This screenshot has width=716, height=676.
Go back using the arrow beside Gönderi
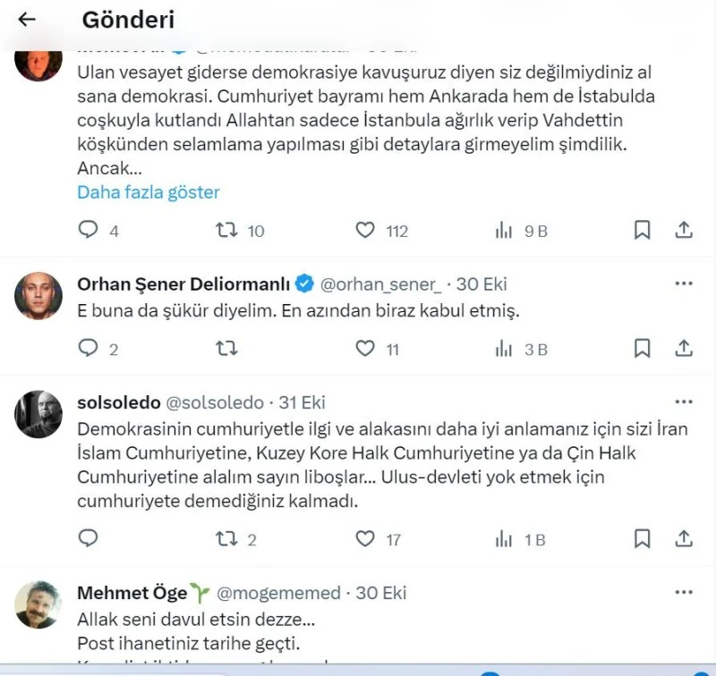(27, 19)
